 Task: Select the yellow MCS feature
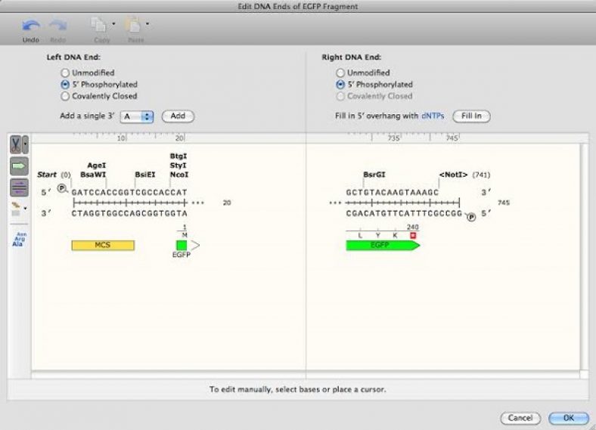(x=103, y=246)
